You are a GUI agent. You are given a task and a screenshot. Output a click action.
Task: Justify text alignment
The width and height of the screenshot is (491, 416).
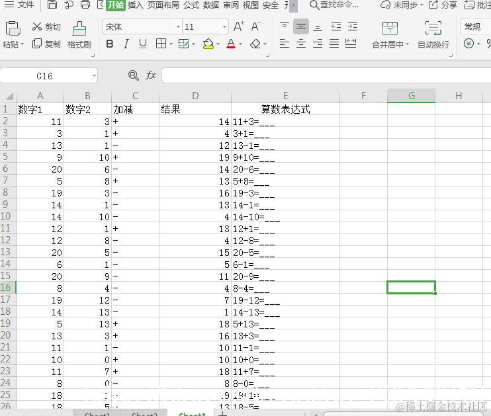pyautogui.click(x=334, y=44)
